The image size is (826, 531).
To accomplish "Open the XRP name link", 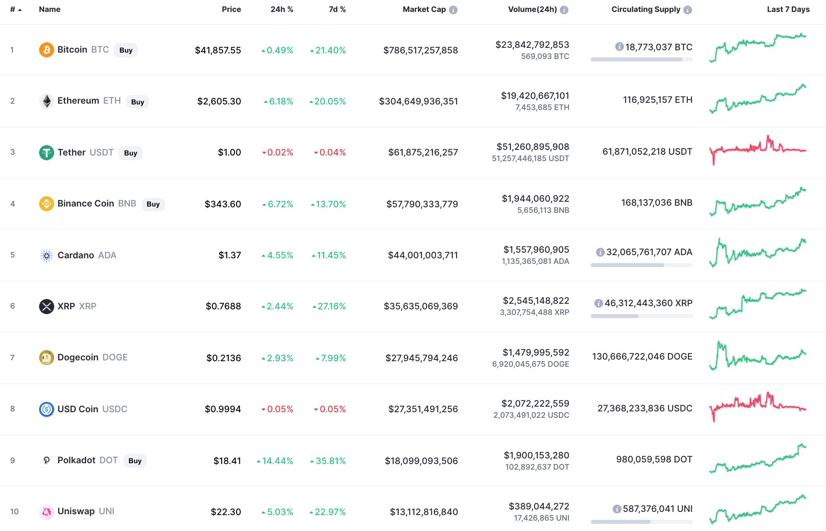I will pos(77,306).
